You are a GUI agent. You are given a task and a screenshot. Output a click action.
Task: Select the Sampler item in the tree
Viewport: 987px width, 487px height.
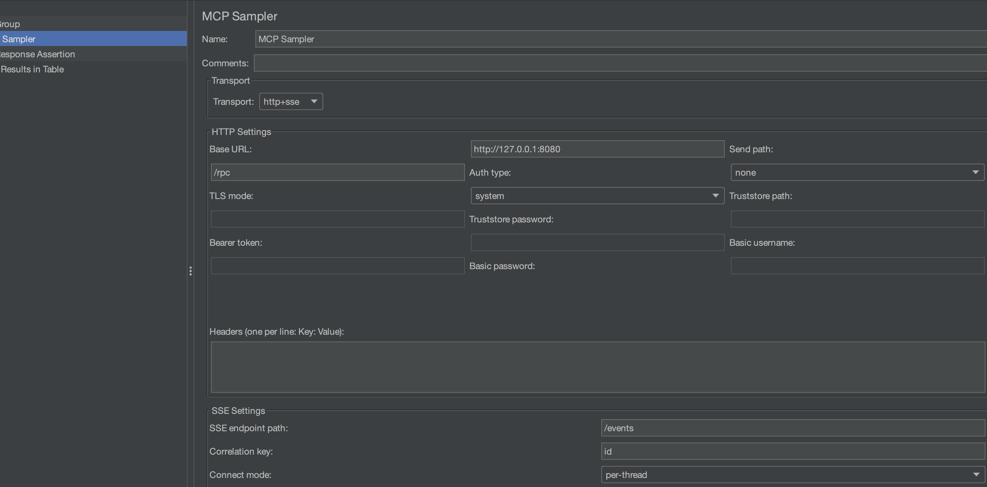(93, 39)
